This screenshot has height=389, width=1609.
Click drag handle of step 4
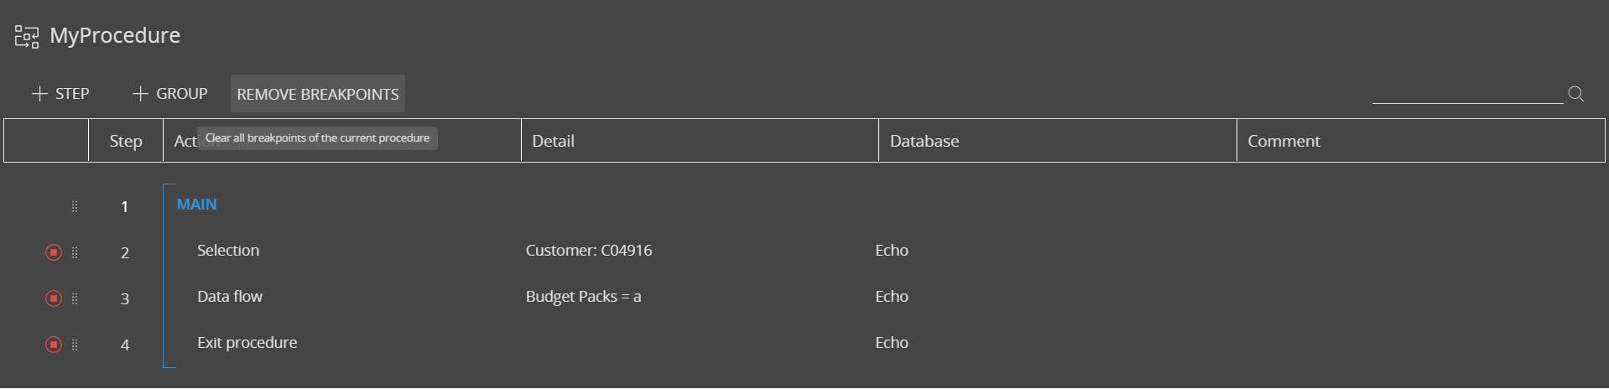pos(75,345)
